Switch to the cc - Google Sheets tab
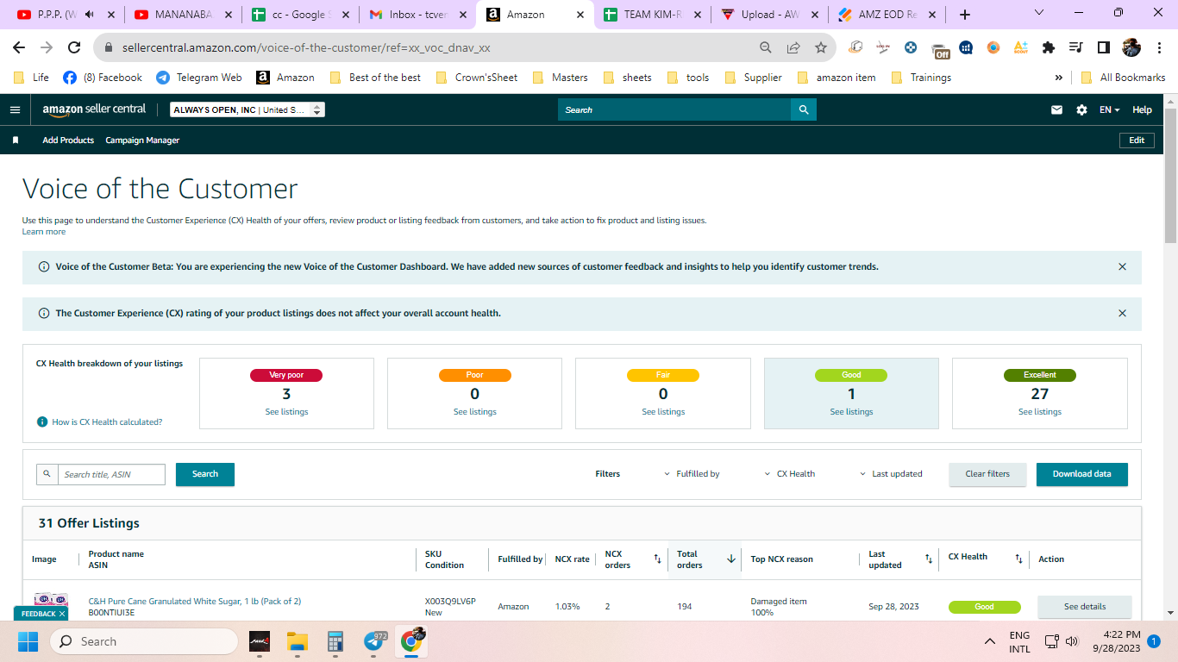Viewport: 1178px width, 662px height. tap(298, 15)
